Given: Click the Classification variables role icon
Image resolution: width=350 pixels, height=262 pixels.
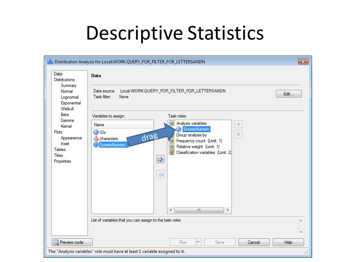Looking at the screenshot, I should point(171,152).
